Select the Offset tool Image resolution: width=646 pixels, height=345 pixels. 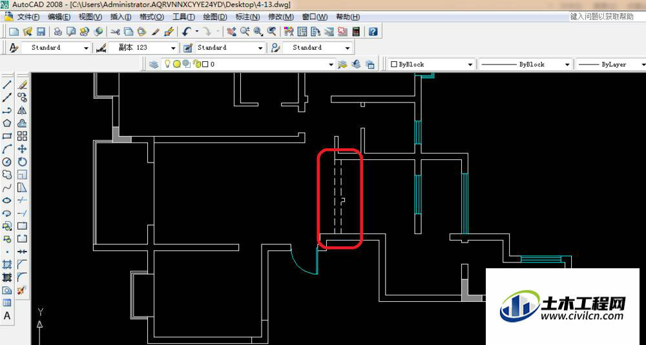pyautogui.click(x=22, y=123)
